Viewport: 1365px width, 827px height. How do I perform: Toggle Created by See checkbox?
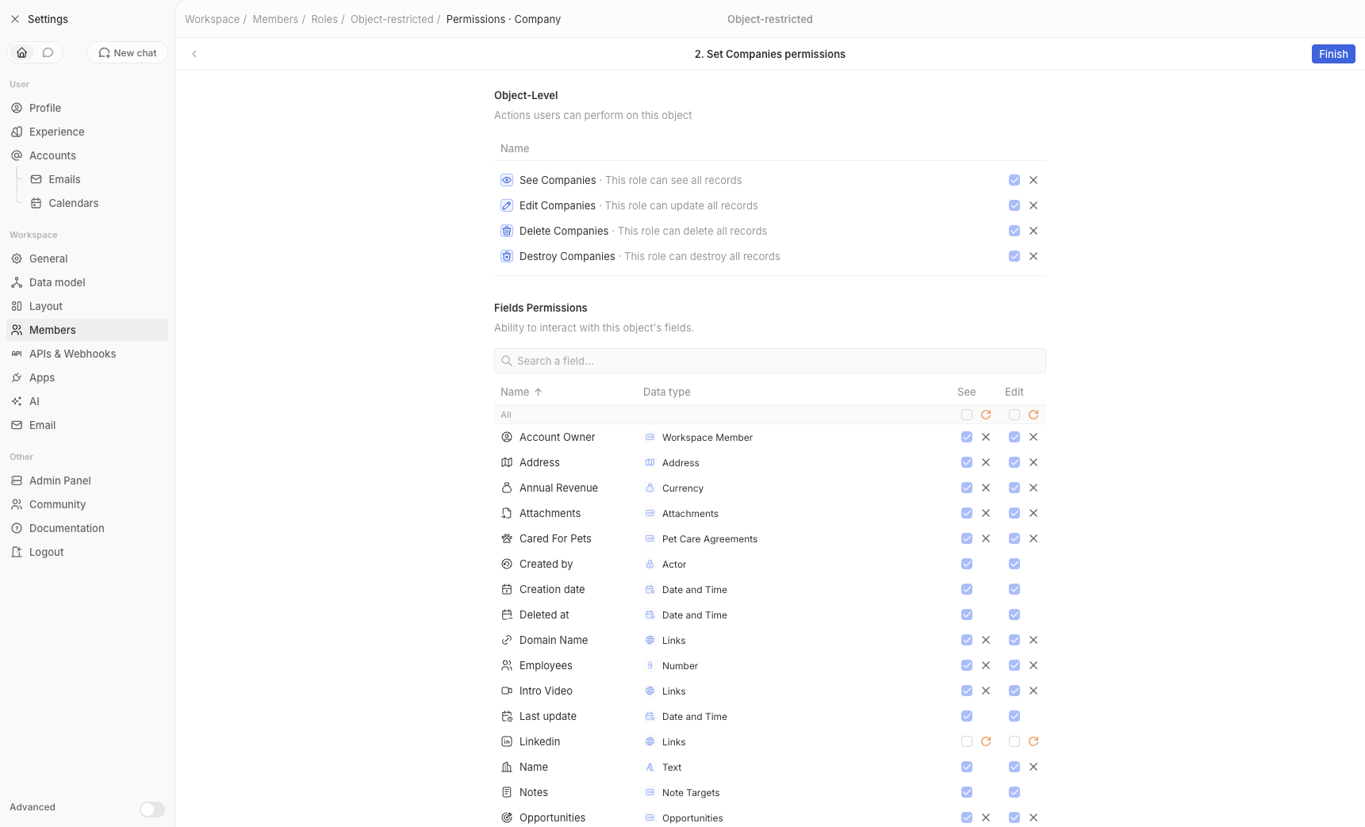967,564
